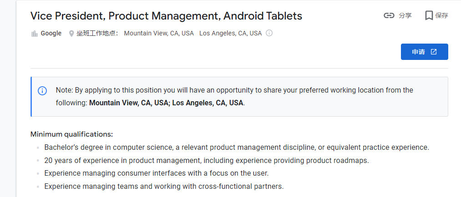The height and width of the screenshot is (197, 461).
Task: Click bold Los Angeles text in the note
Action: pos(208,103)
